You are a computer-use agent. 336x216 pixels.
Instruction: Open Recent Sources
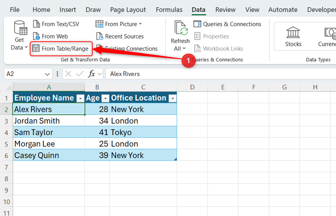119,36
